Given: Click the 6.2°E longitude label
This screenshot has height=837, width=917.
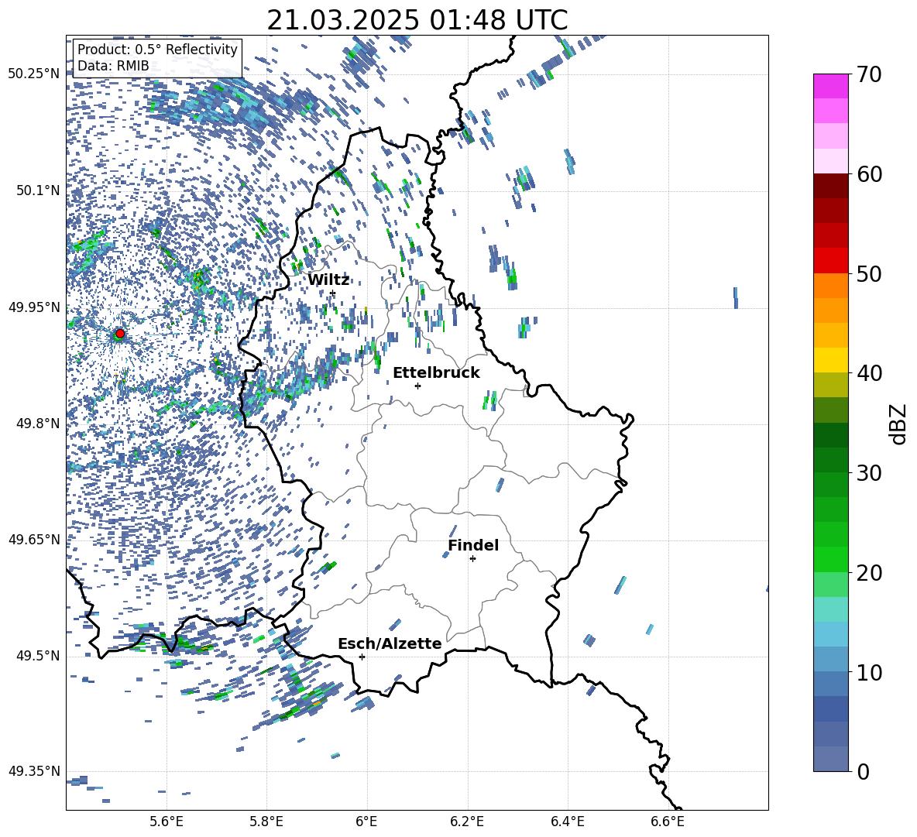Looking at the screenshot, I should pos(467,822).
